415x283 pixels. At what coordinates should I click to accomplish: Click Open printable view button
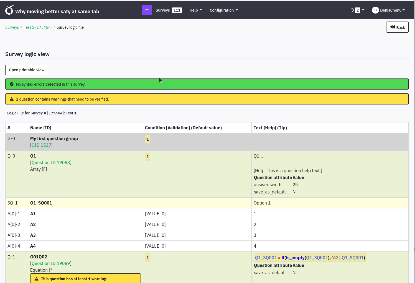click(x=27, y=70)
